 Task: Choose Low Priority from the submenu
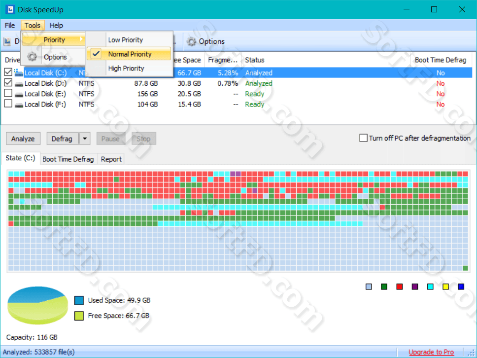129,40
